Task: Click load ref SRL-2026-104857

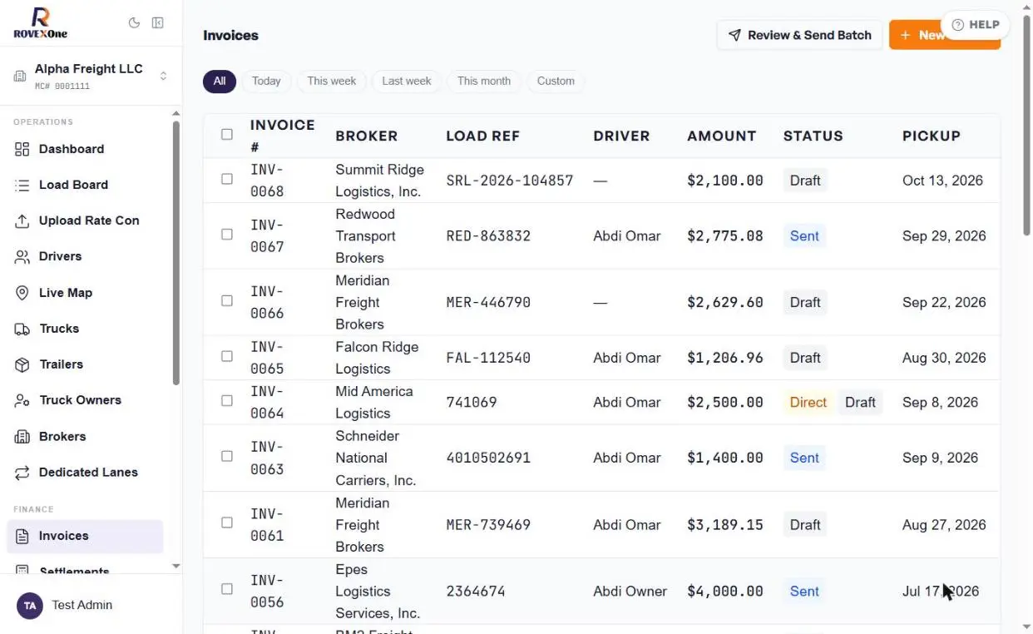Action: [509, 181]
